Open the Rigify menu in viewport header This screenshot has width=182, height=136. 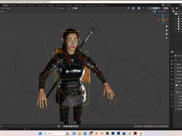(x=8, y=8)
